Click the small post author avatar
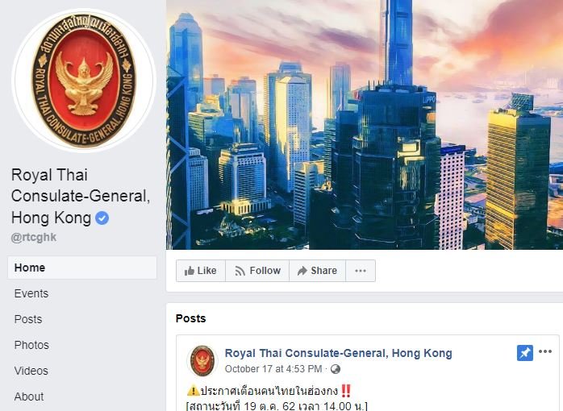563x411 pixels. point(202,360)
